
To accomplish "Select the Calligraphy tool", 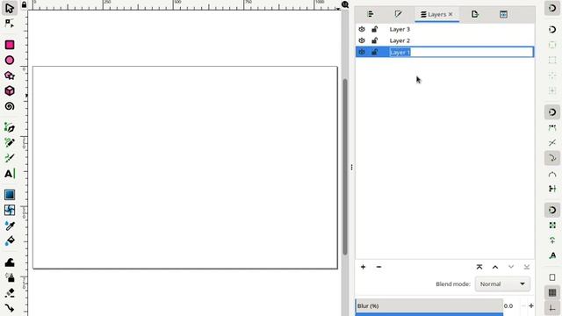I will (10, 158).
